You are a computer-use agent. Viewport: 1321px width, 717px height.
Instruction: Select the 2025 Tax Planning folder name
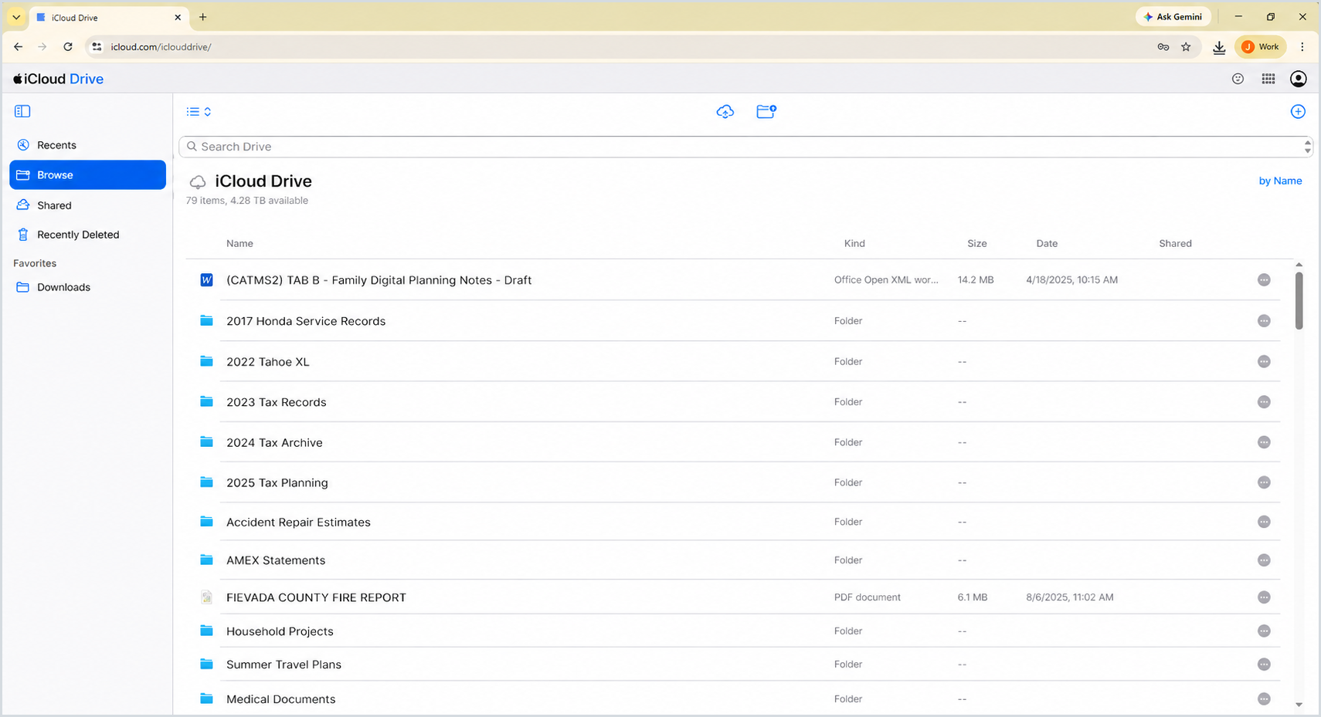277,482
